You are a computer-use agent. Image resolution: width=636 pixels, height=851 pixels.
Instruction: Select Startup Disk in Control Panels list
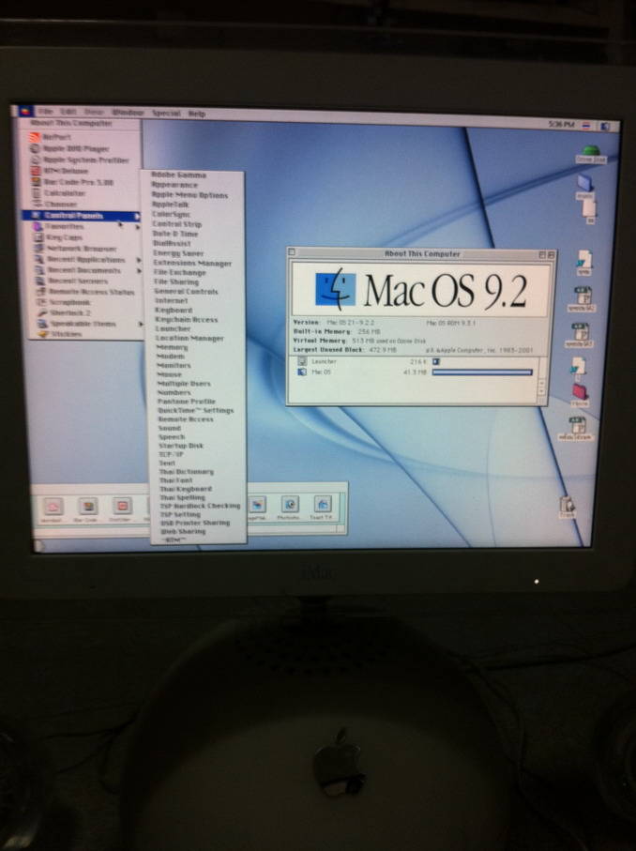click(180, 446)
